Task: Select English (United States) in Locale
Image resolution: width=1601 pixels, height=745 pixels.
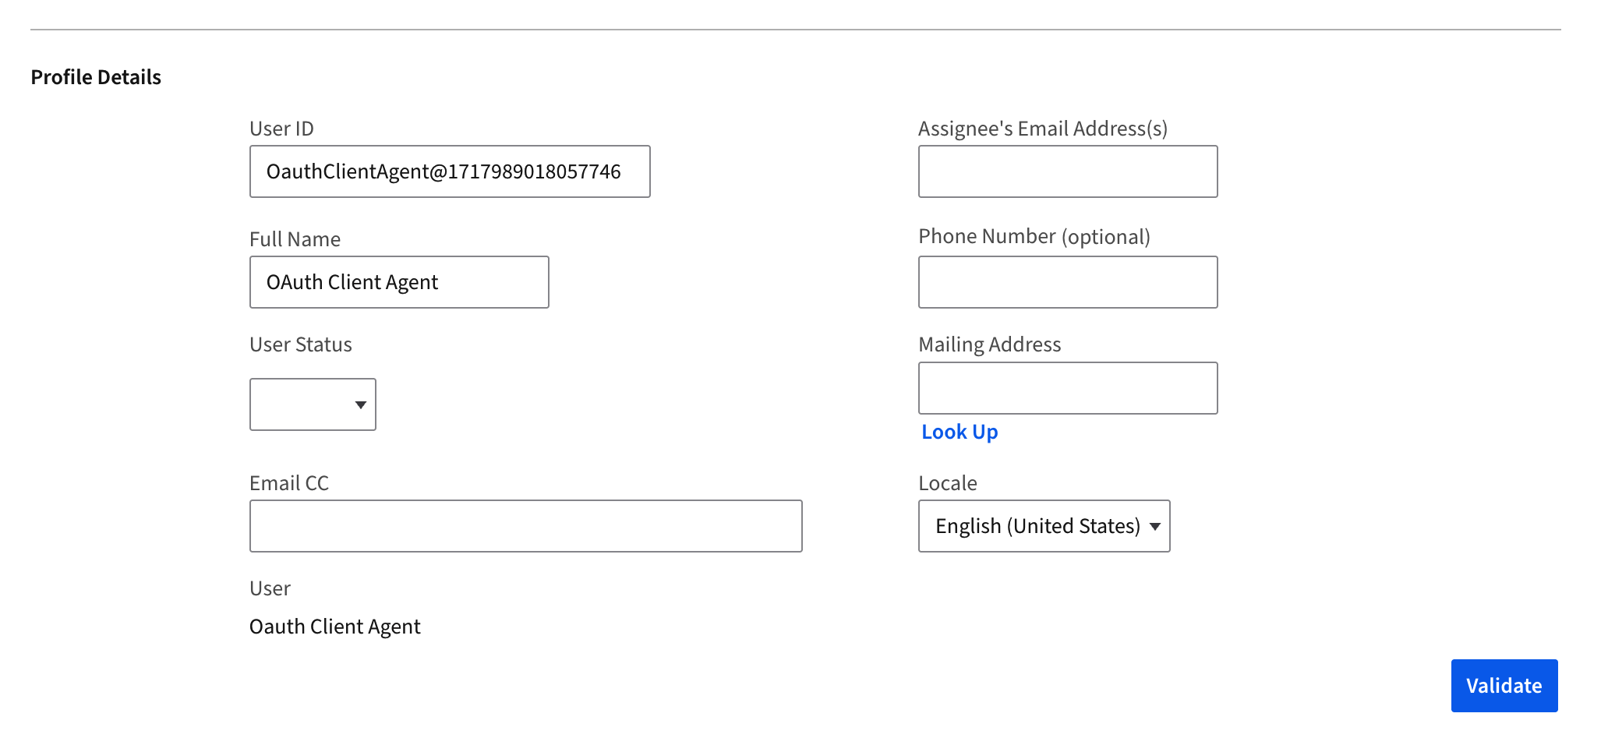Action: tap(1036, 526)
